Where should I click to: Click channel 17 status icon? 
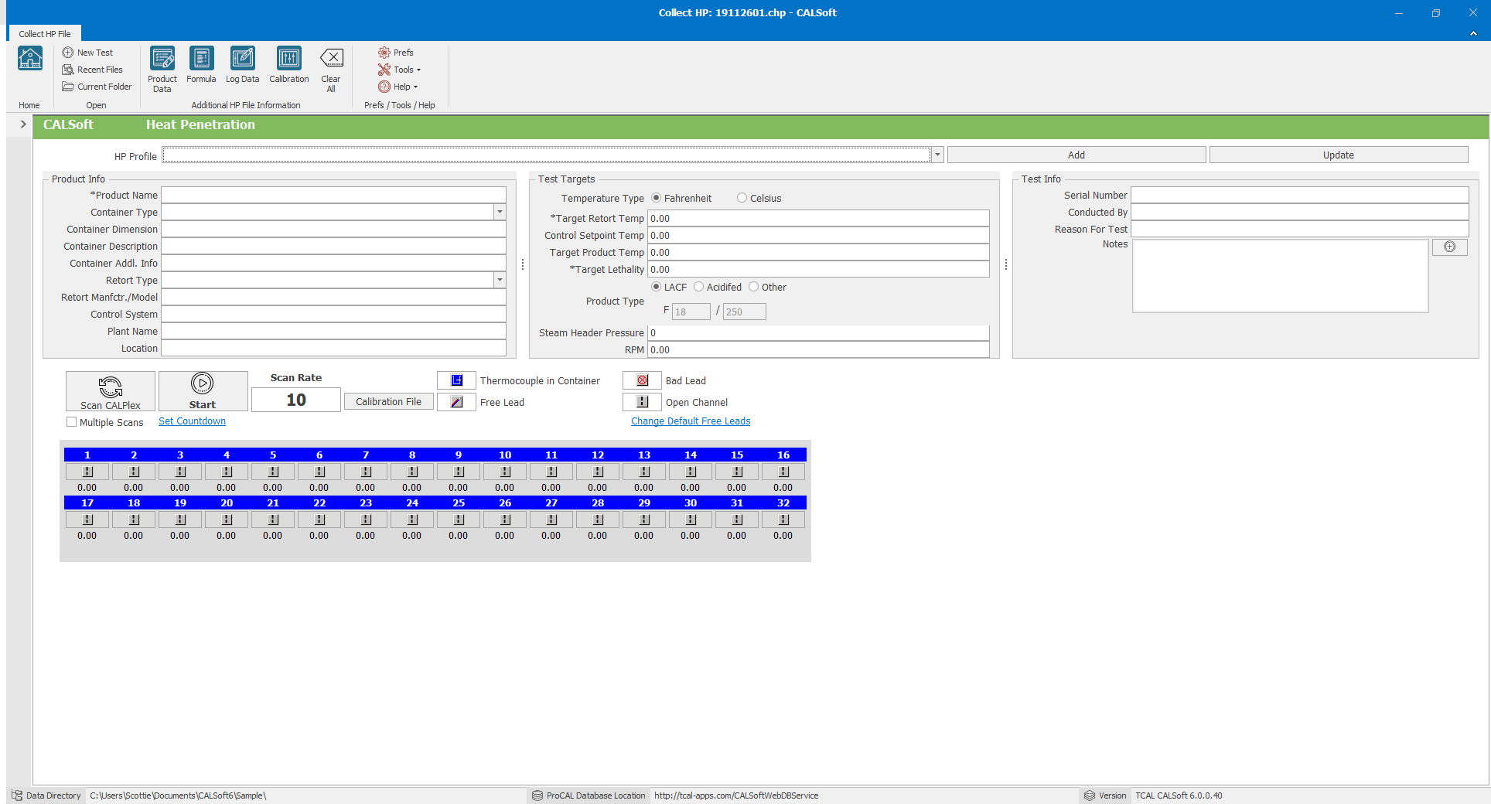pos(87,520)
